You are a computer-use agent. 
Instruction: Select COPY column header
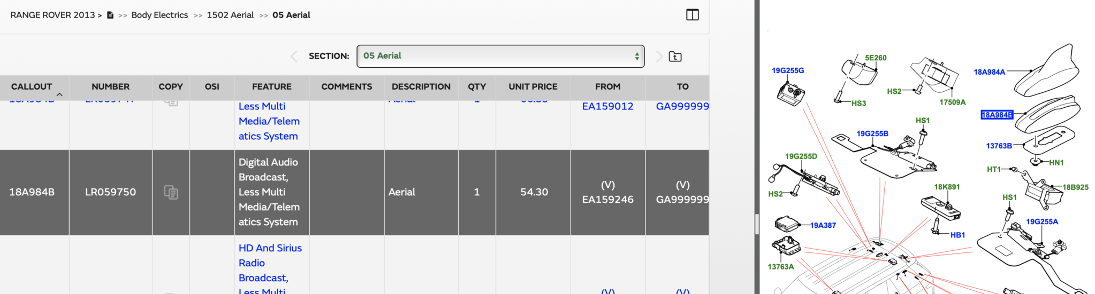(171, 86)
